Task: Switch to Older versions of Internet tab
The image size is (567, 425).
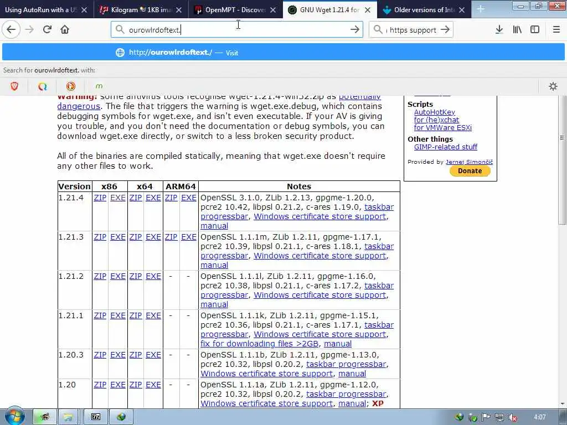Action: [423, 10]
